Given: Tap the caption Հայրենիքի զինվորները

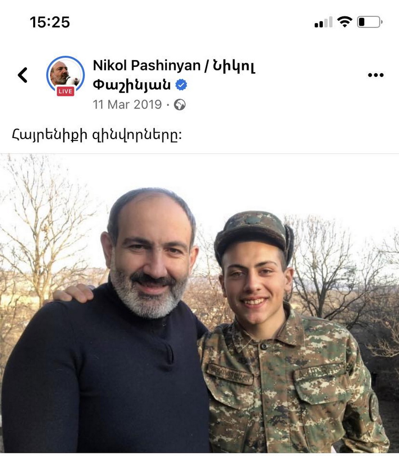Looking at the screenshot, I should click(97, 135).
